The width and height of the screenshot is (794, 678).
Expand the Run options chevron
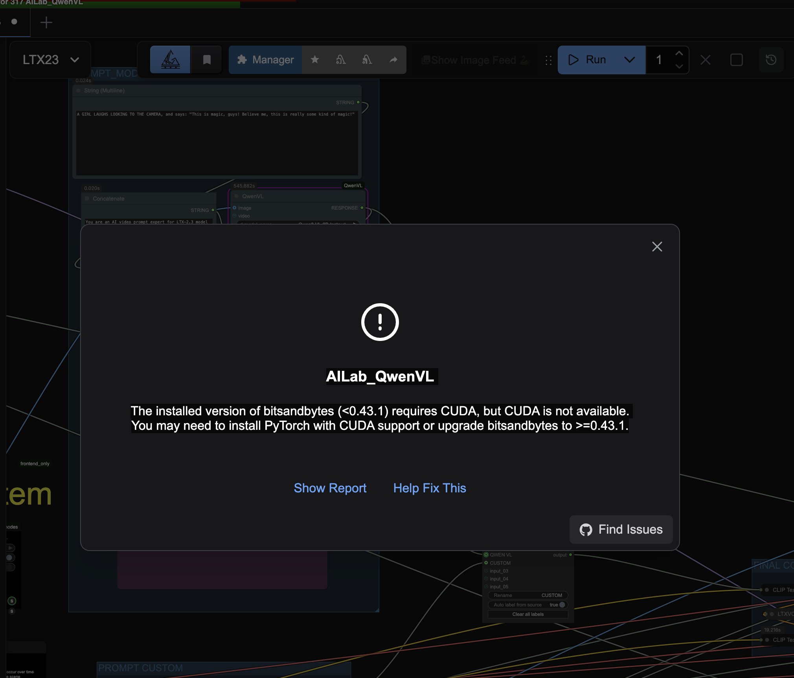[630, 60]
